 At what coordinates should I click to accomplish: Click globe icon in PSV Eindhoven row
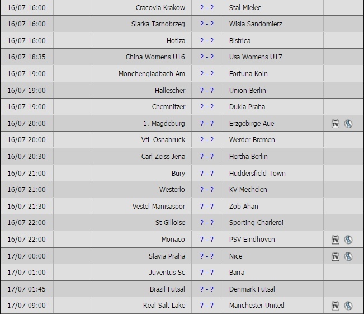point(348,240)
